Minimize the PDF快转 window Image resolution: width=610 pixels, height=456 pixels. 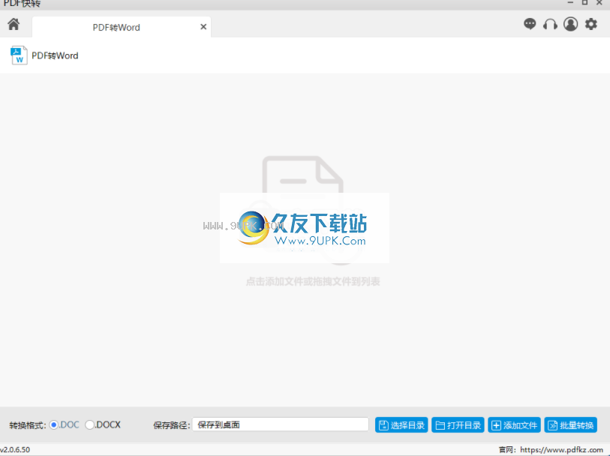(570, 3)
